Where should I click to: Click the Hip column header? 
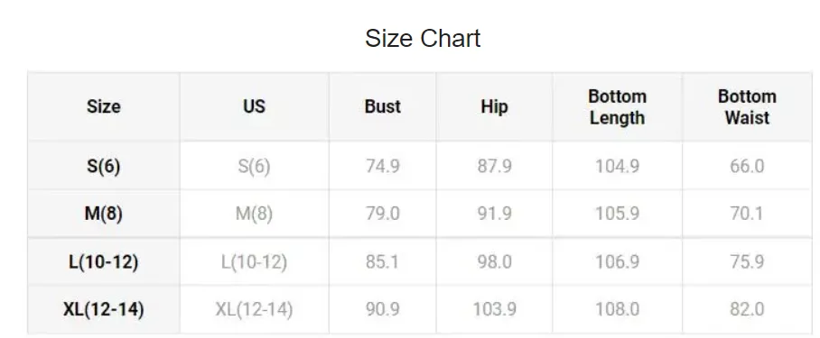[x=494, y=106]
